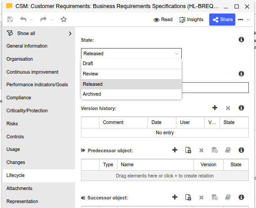Delete Version history entry with X
This screenshot has width=256, height=208.
[228, 108]
